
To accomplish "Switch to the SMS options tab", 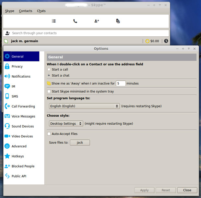I will 21,96.
